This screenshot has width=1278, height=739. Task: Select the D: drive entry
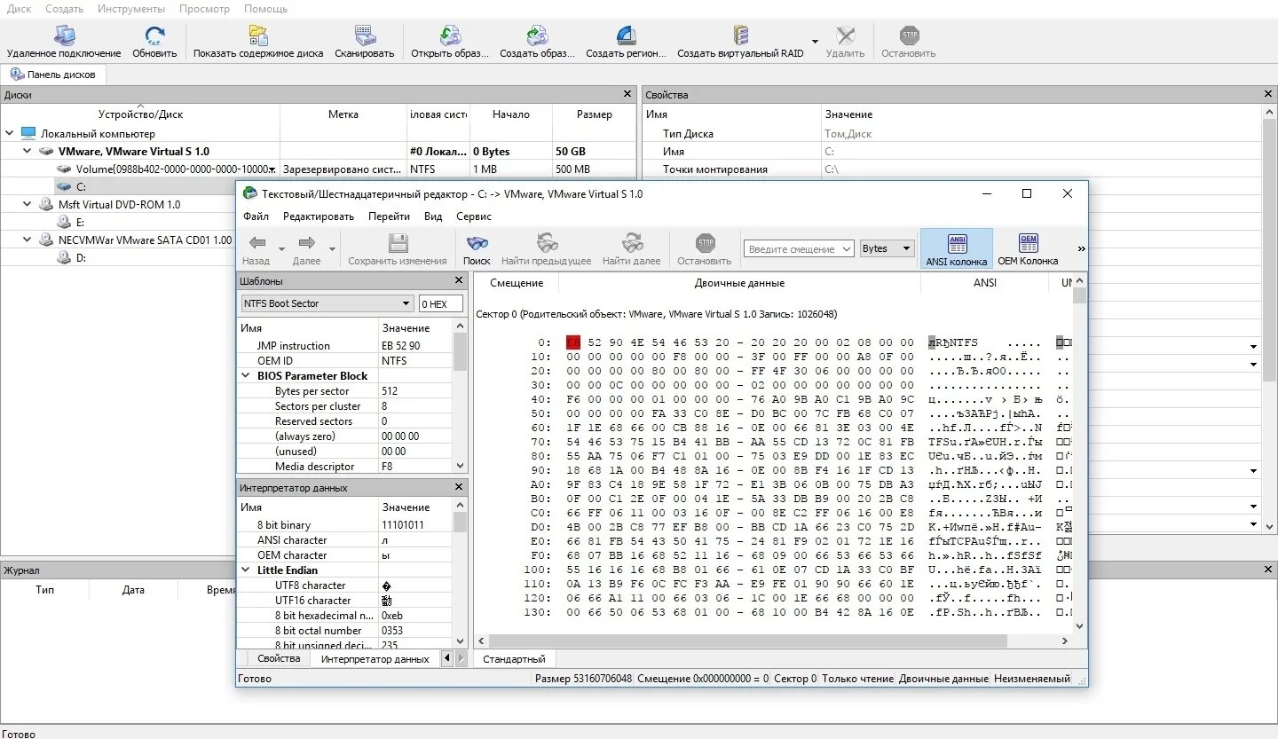(x=81, y=257)
